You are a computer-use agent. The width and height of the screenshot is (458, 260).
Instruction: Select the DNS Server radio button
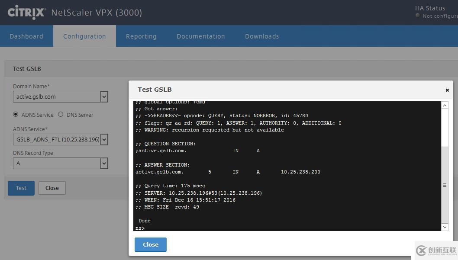click(61, 114)
